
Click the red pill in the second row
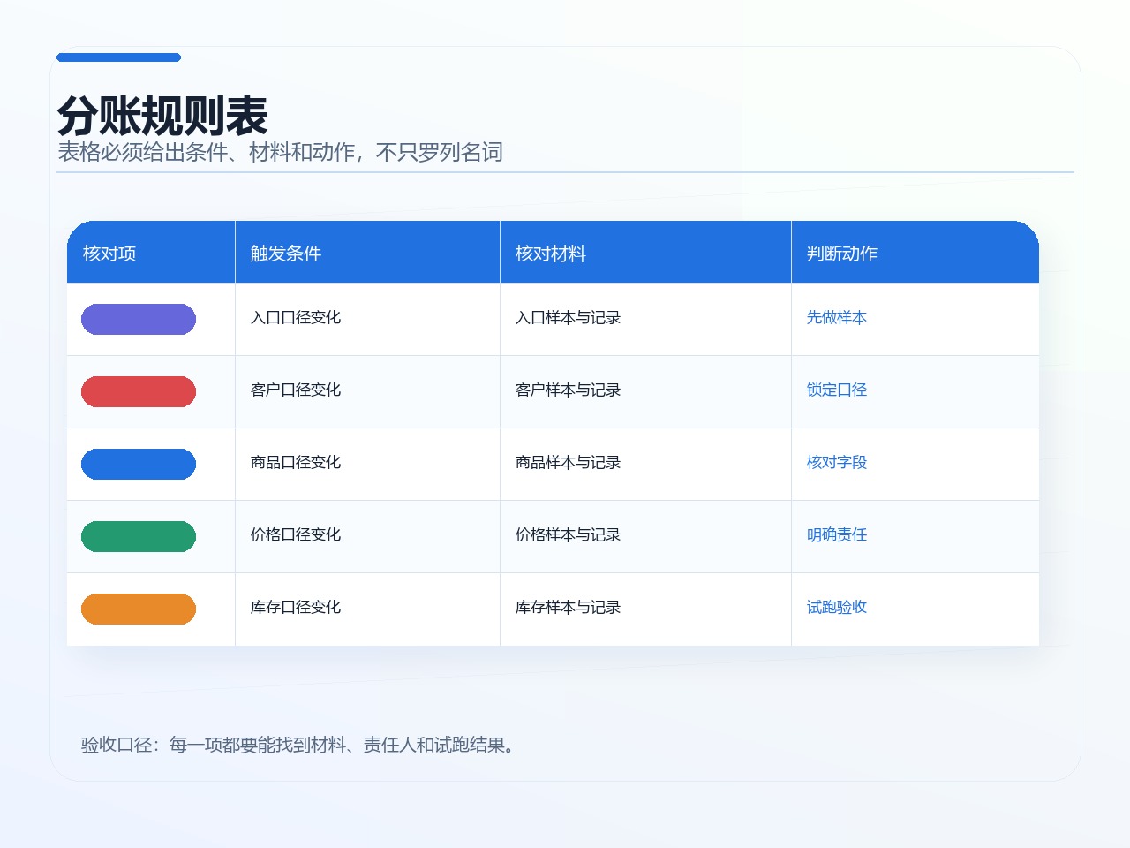[139, 391]
